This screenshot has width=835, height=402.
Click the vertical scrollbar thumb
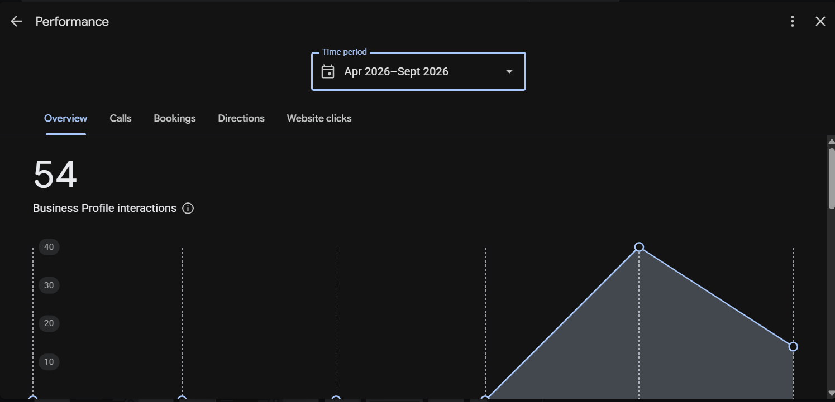(831, 178)
